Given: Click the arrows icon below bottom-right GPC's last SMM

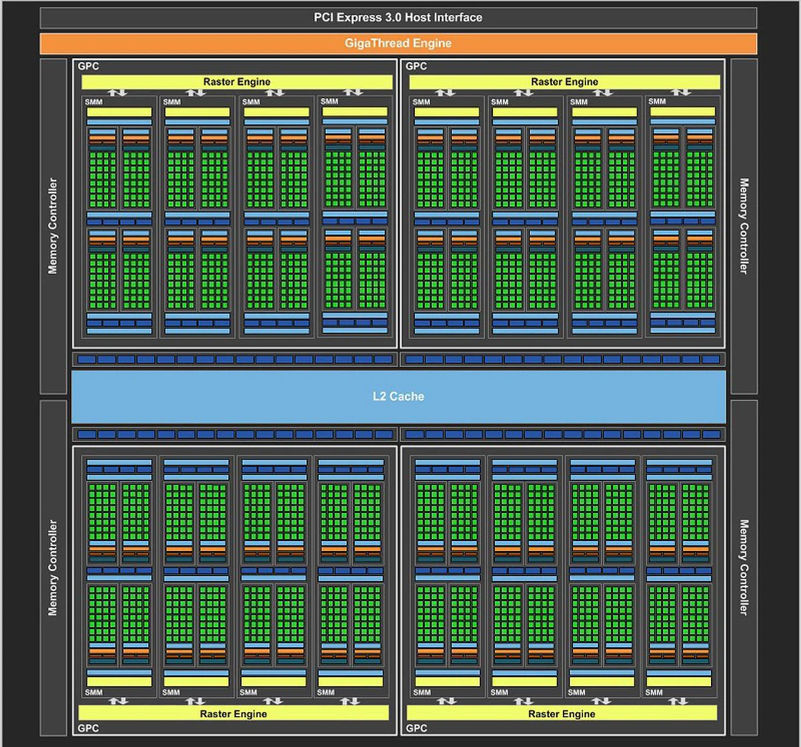Looking at the screenshot, I should click(678, 702).
